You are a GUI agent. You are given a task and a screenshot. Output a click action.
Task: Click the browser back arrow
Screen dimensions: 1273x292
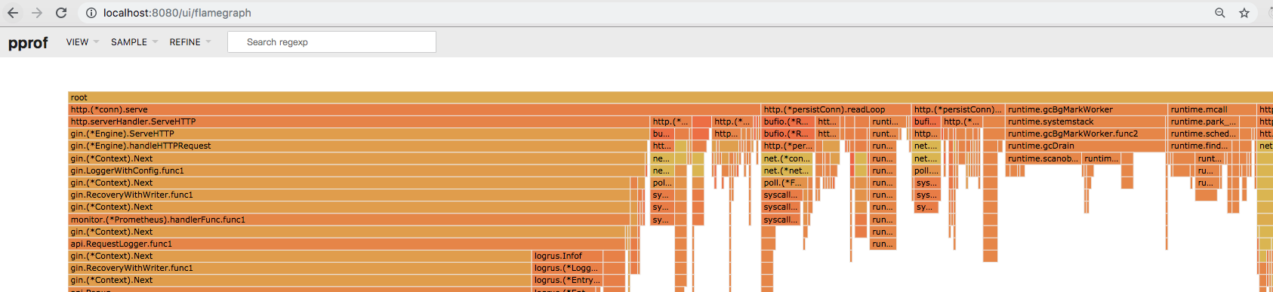13,13
